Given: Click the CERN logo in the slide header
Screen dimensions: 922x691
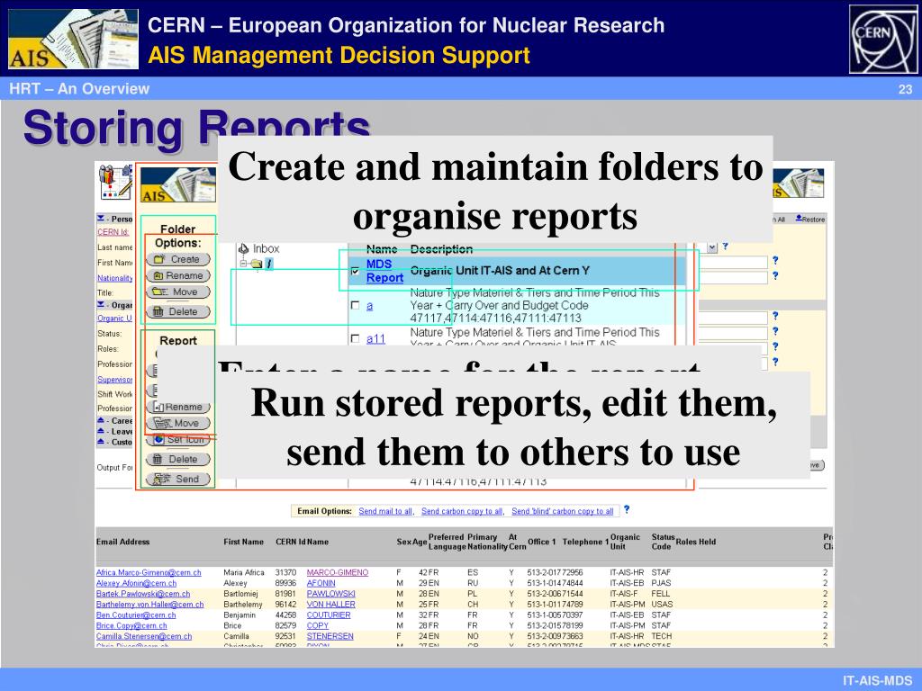Looking at the screenshot, I should click(x=883, y=40).
